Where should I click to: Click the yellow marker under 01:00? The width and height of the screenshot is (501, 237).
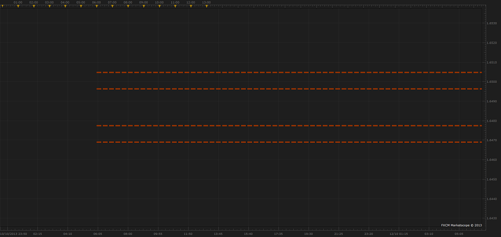pos(18,6)
